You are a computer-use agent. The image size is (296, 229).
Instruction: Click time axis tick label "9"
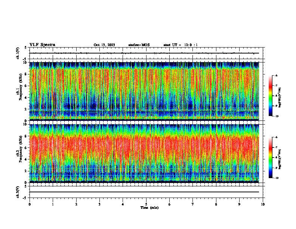click(x=239, y=204)
